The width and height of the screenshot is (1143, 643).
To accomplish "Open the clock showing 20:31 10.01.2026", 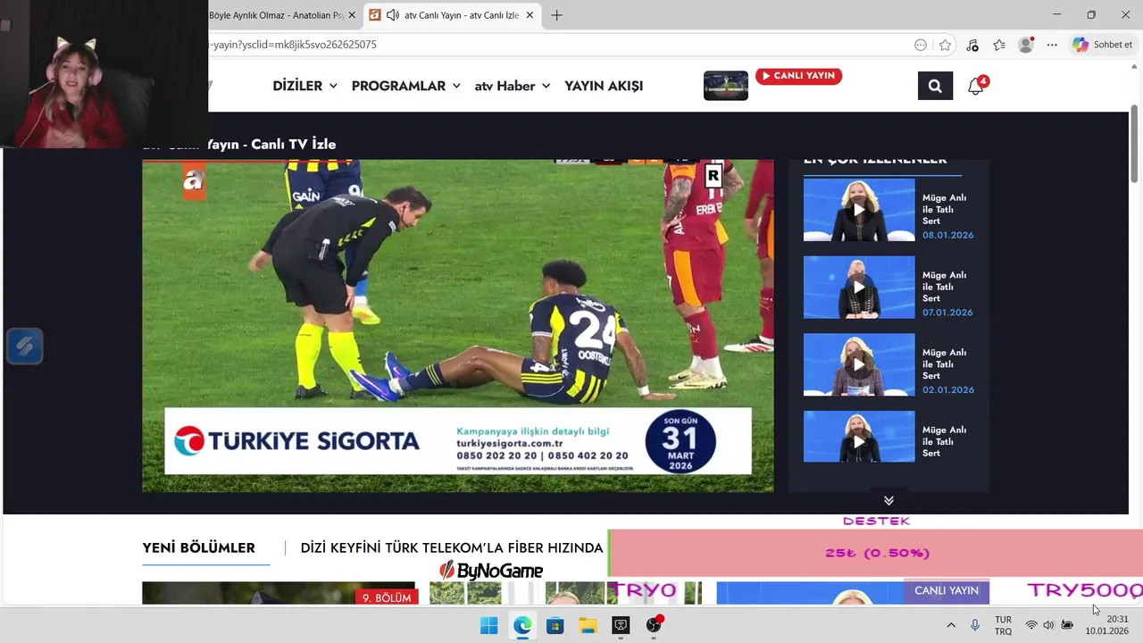I will pyautogui.click(x=1107, y=625).
